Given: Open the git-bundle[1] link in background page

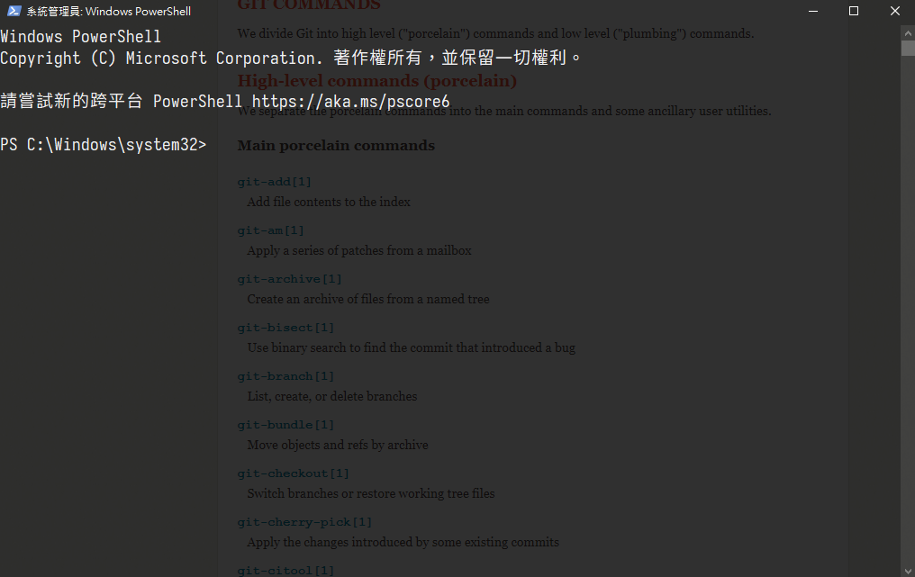Looking at the screenshot, I should coord(286,425).
